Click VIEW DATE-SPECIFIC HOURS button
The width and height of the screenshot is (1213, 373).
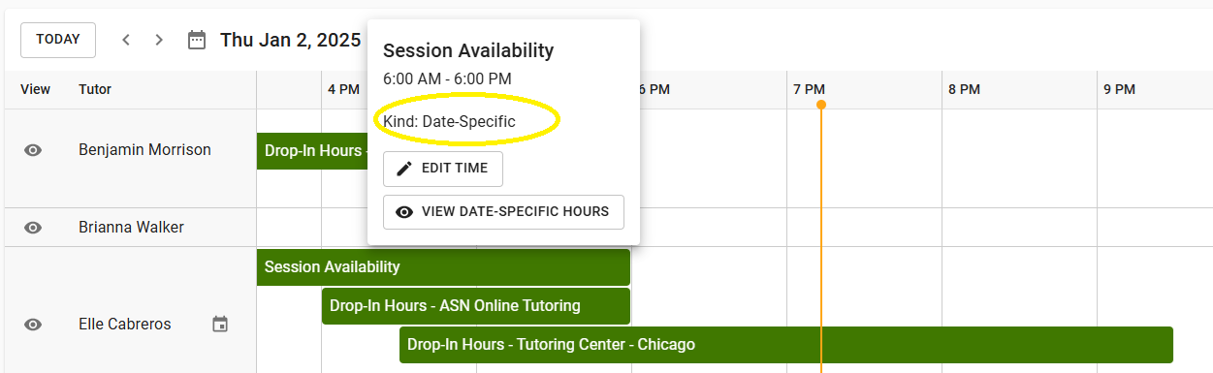pos(503,212)
